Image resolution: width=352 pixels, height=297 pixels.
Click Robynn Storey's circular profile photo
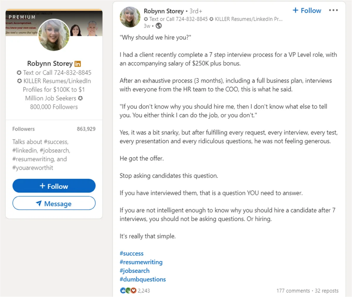click(130, 17)
